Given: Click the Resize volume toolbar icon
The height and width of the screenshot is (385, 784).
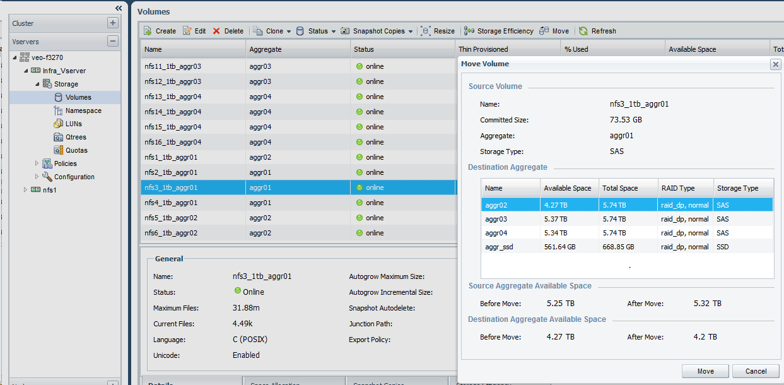Looking at the screenshot, I should point(426,31).
